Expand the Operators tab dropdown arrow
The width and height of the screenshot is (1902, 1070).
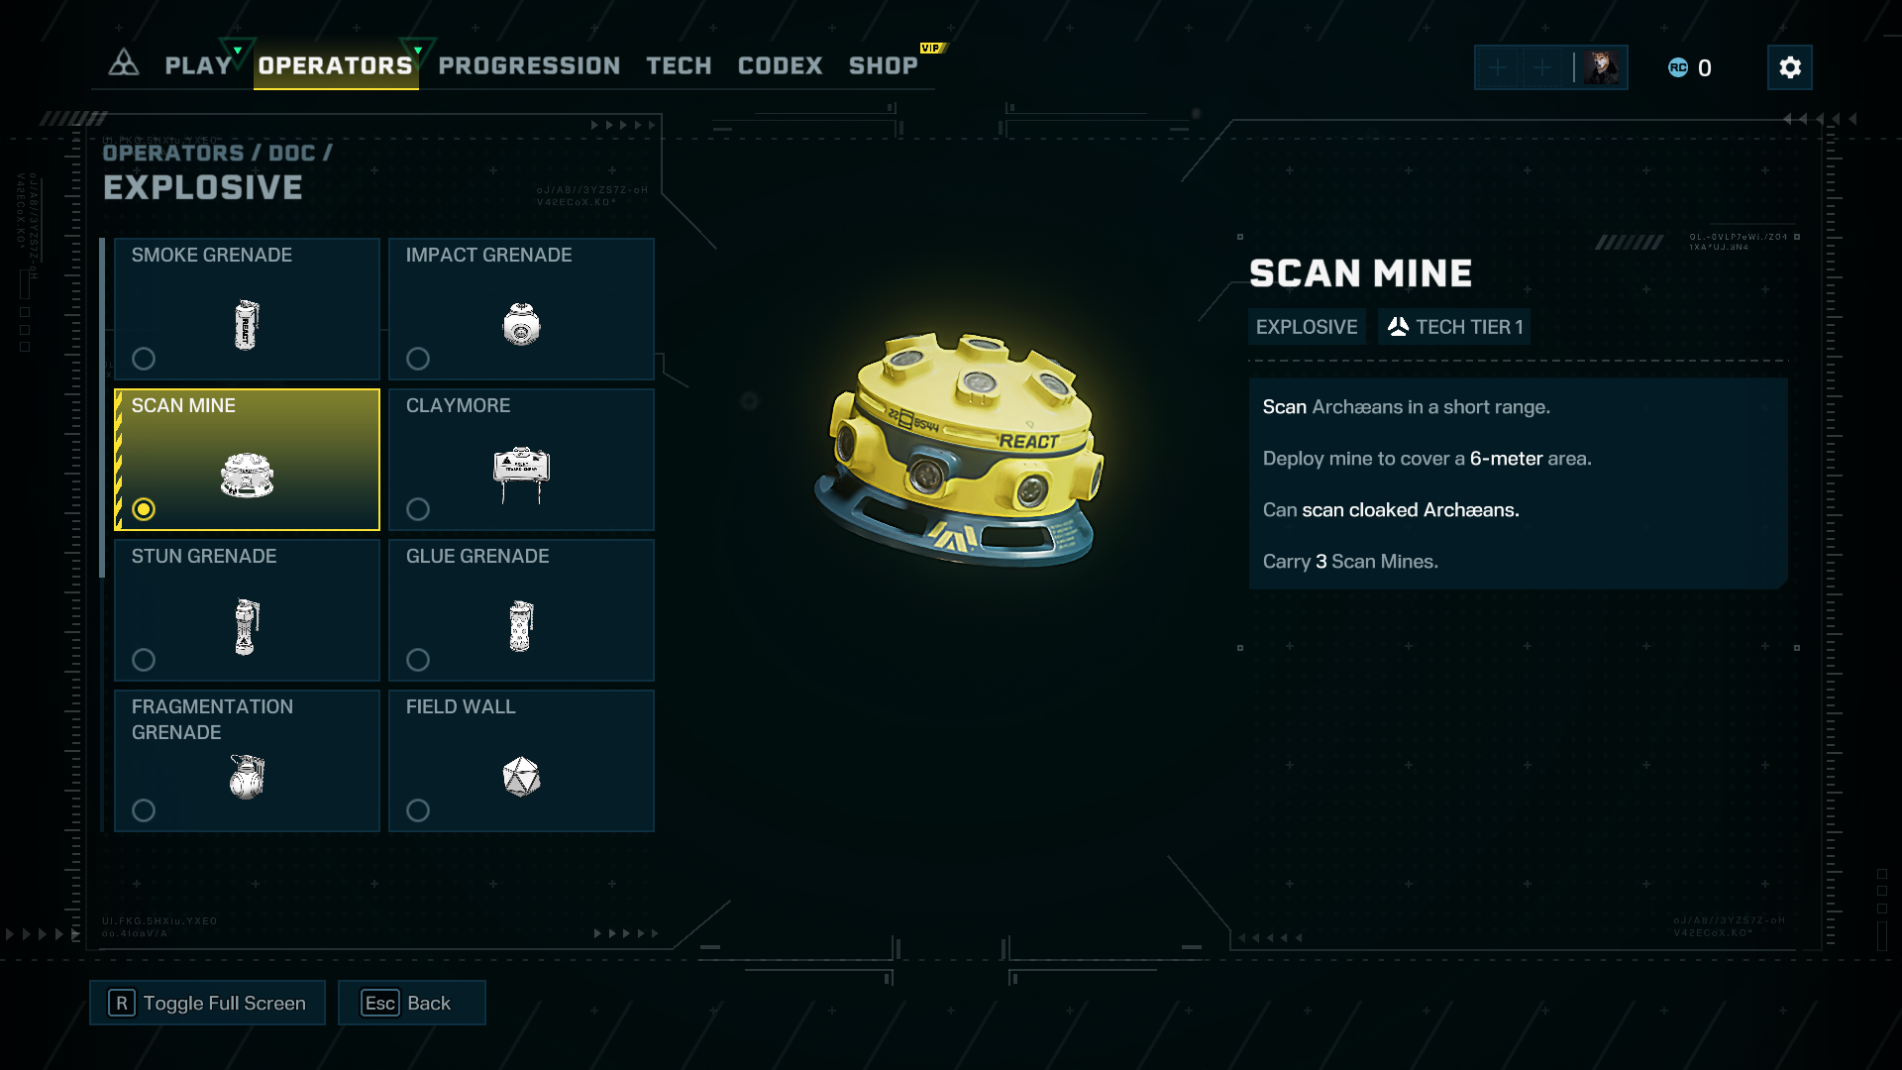click(x=418, y=50)
